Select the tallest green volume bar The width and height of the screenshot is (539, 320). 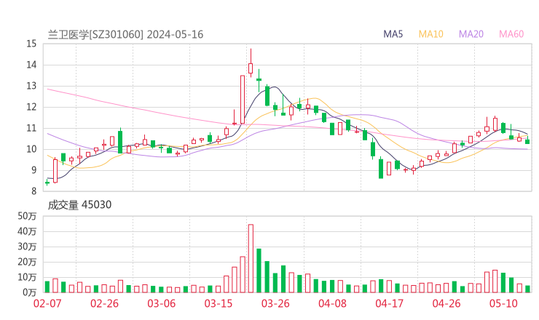259,271
